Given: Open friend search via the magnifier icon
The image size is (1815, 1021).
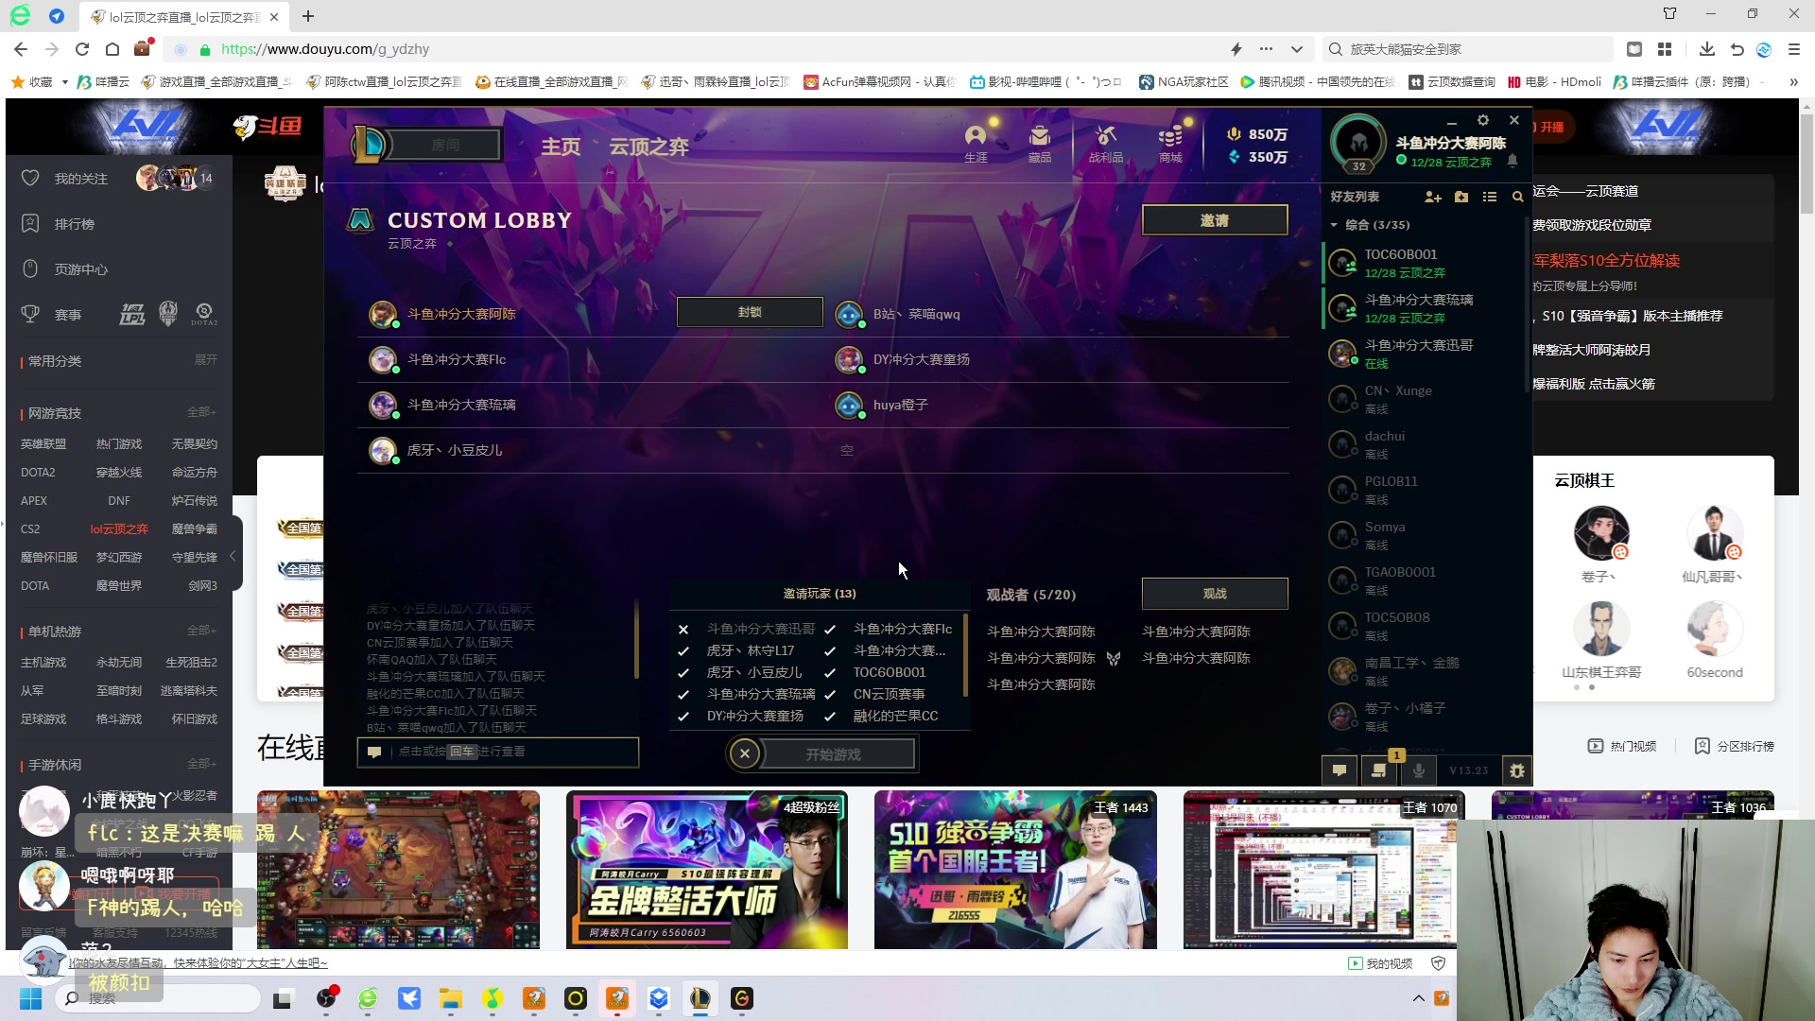Looking at the screenshot, I should (1516, 197).
